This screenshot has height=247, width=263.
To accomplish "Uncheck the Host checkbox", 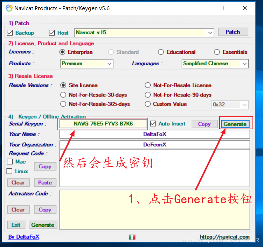I will pos(52,33).
